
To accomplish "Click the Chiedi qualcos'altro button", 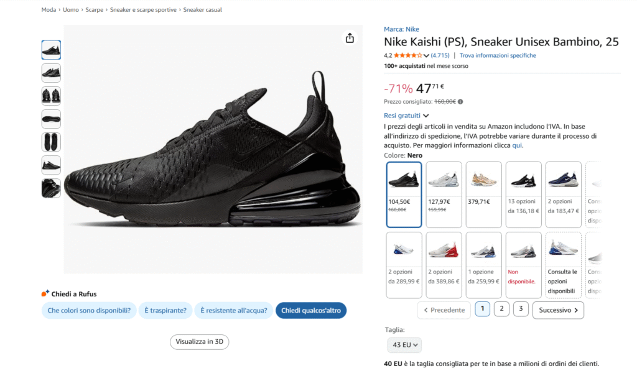I will (x=311, y=310).
